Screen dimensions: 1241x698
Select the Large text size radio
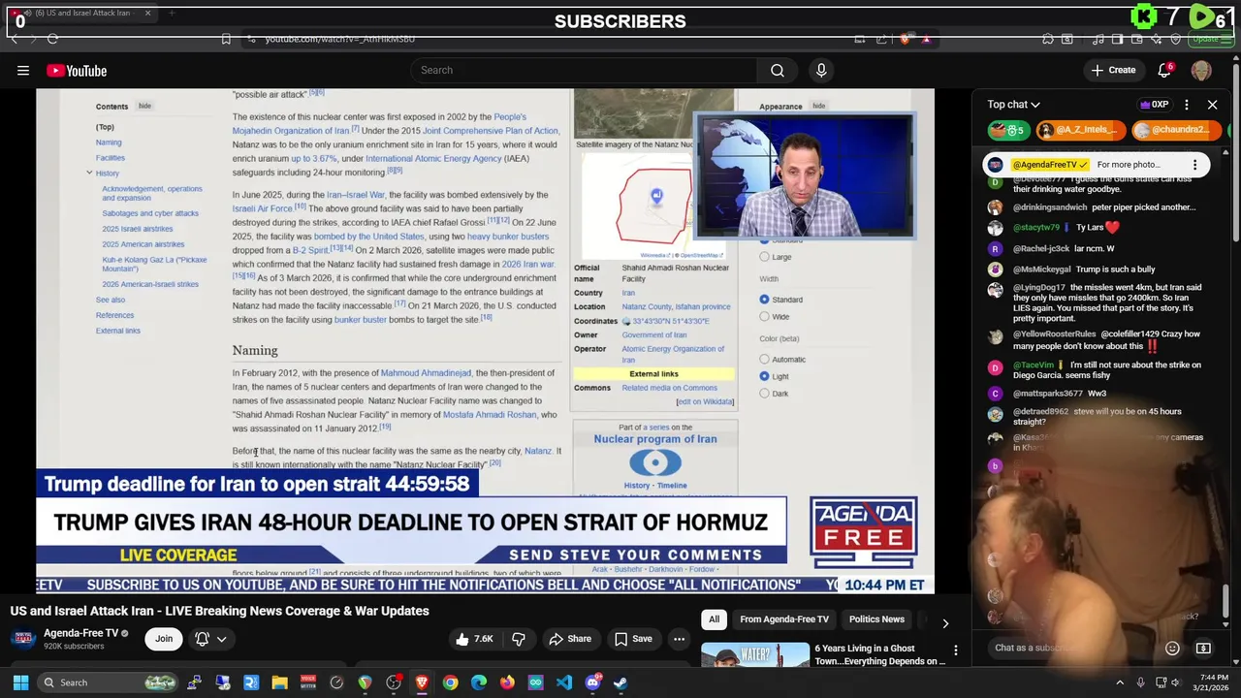click(x=764, y=257)
